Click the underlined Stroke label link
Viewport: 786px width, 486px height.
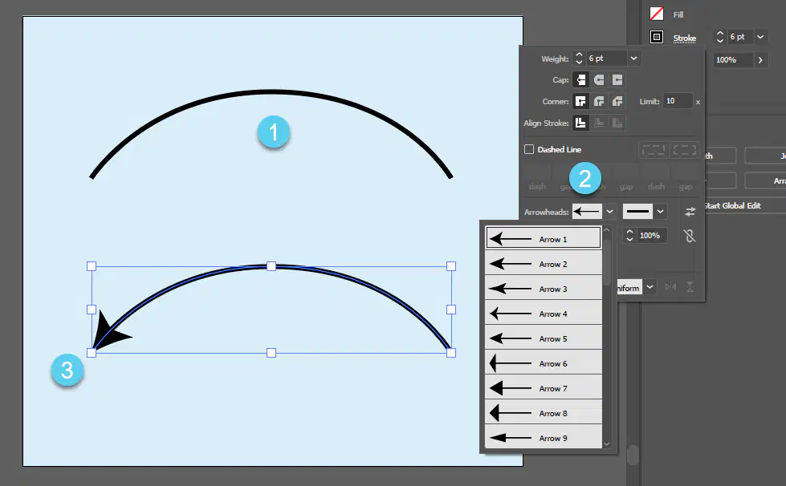click(x=684, y=38)
